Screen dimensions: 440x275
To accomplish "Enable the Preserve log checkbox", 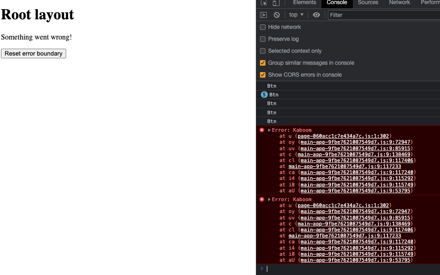I will tap(263, 39).
